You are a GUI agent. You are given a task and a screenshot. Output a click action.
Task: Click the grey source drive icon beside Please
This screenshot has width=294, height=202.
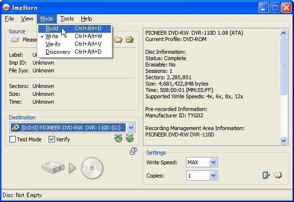pyautogui.click(x=15, y=40)
